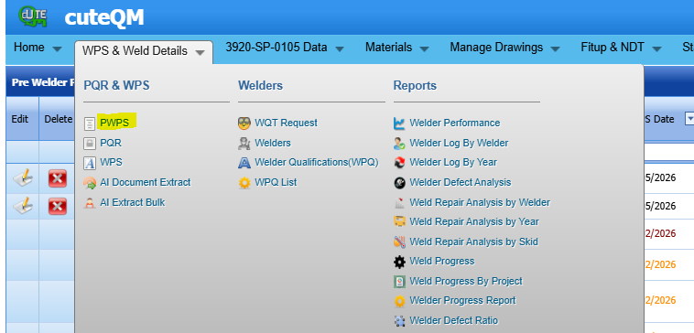
Task: Click the Welders person icon
Action: (244, 144)
